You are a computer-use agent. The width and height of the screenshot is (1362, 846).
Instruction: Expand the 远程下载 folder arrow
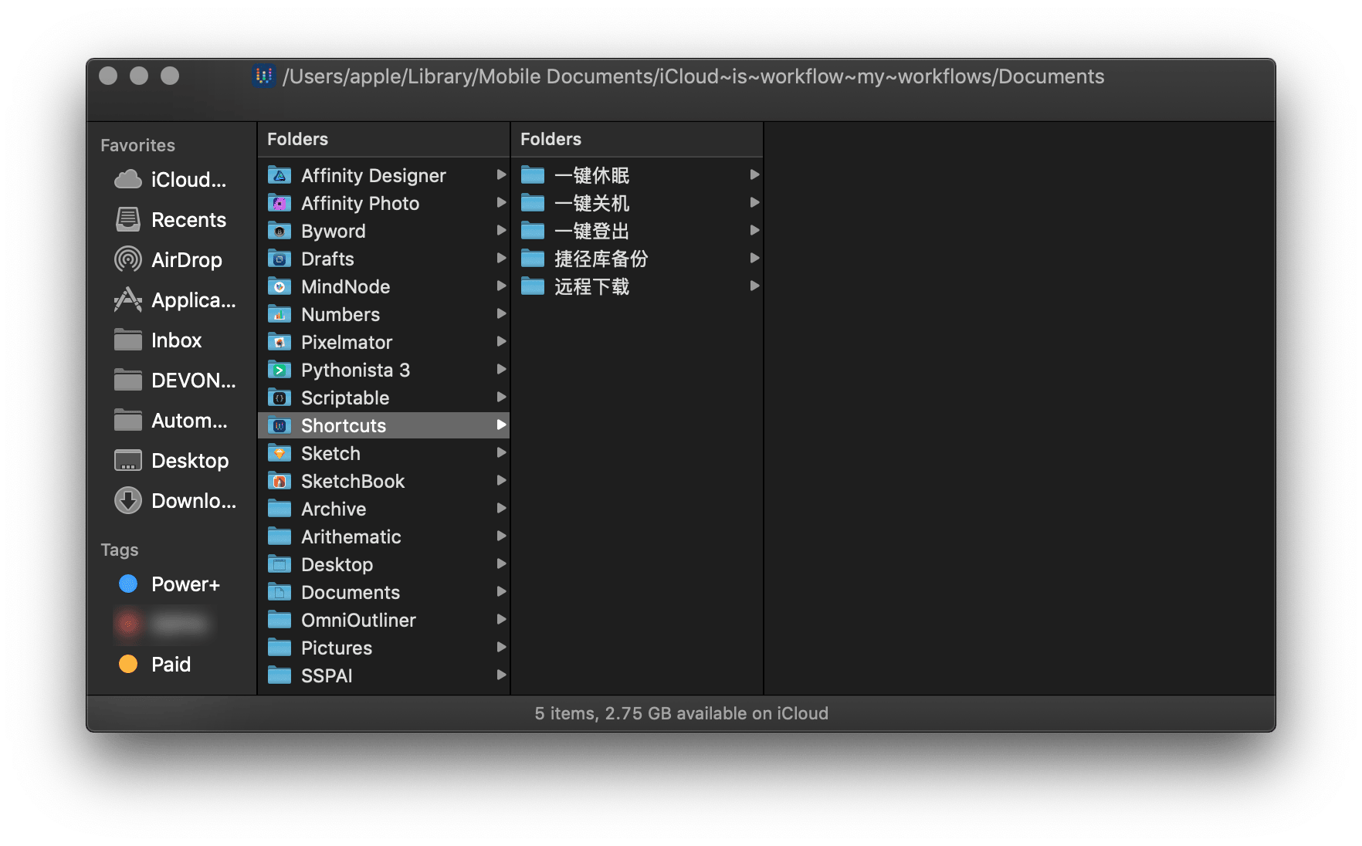coord(754,286)
